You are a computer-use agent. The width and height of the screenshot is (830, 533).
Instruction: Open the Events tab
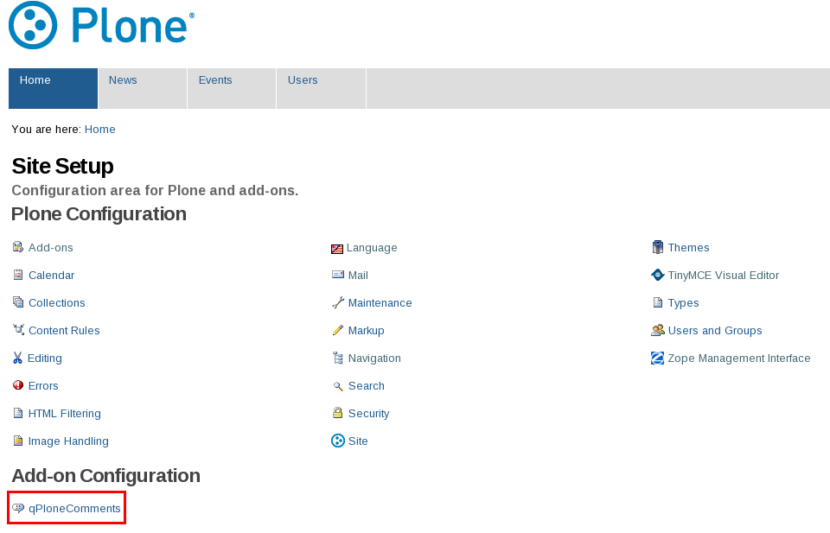(215, 80)
